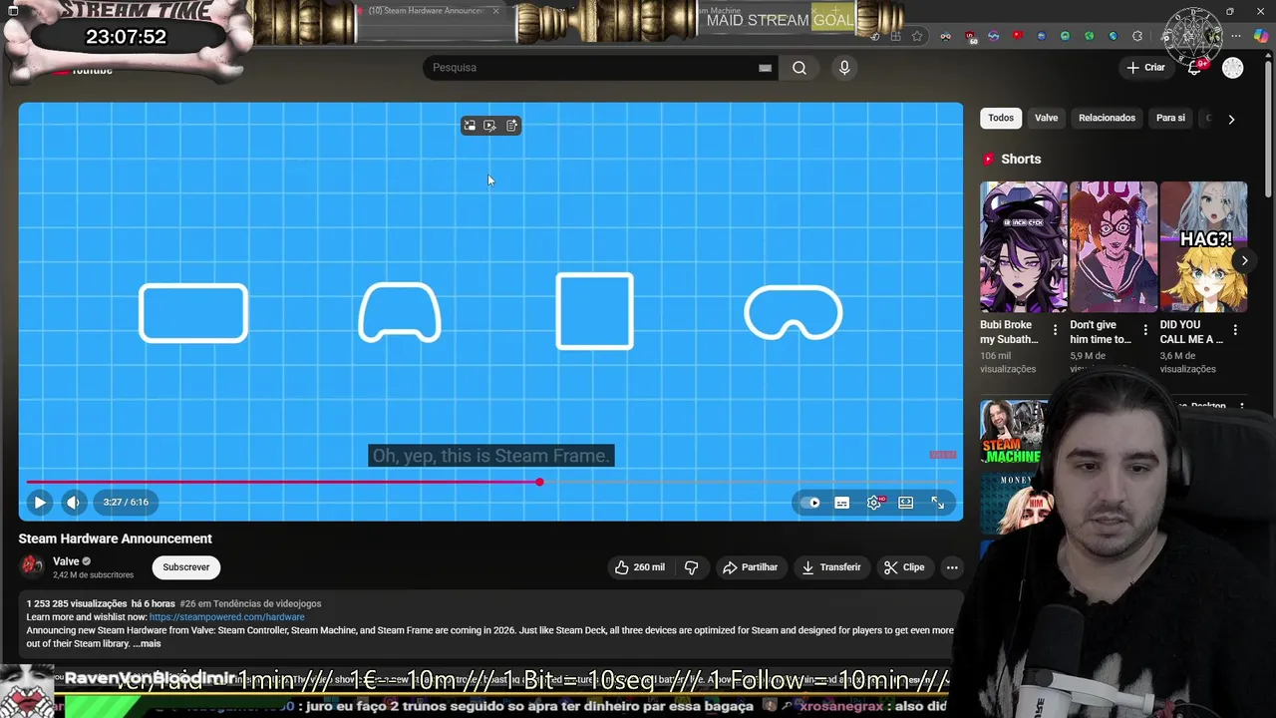
Task: Click the Partilhar share button
Action: click(x=750, y=567)
